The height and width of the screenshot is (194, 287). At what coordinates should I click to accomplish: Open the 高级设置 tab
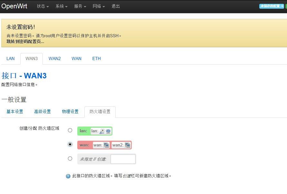click(43, 111)
